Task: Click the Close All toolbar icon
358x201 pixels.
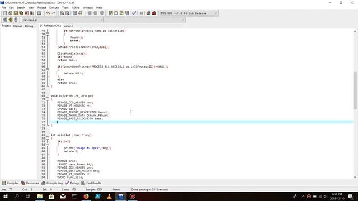Action: pos(32,13)
